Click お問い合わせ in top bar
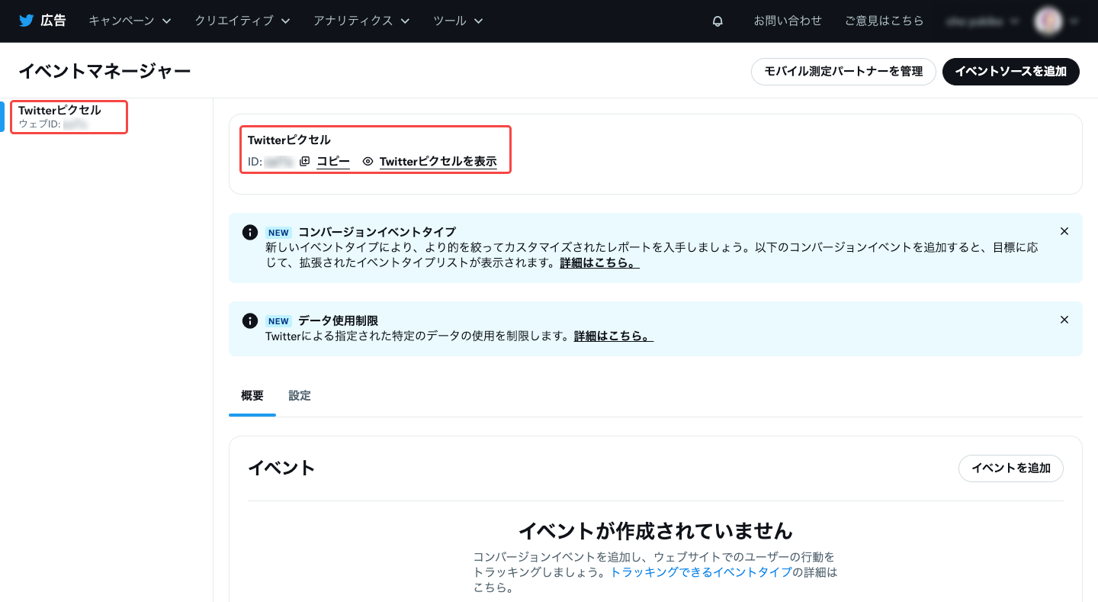1098x602 pixels. (788, 21)
